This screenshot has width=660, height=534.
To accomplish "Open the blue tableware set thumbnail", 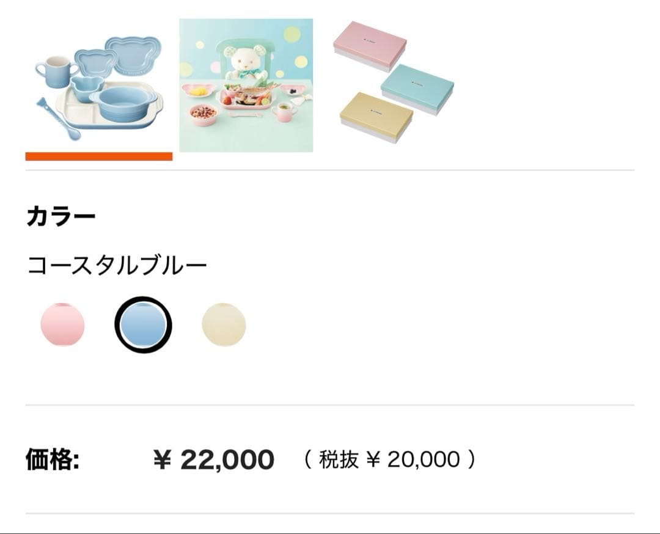I will click(x=98, y=86).
